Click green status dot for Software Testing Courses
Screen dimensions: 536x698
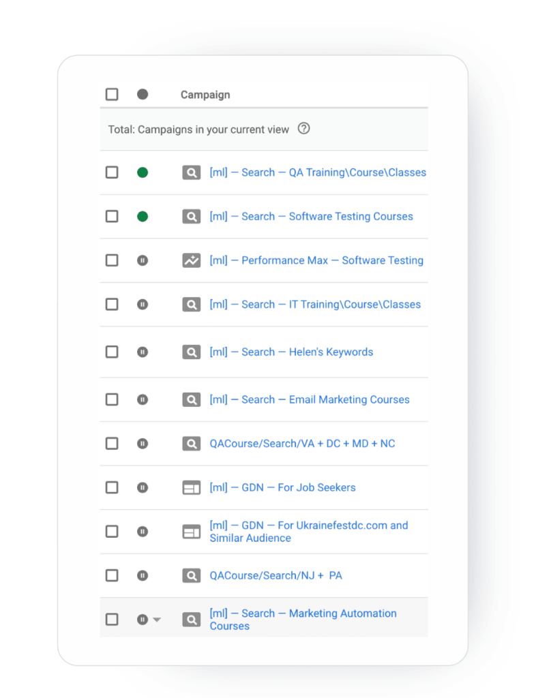[x=143, y=217]
